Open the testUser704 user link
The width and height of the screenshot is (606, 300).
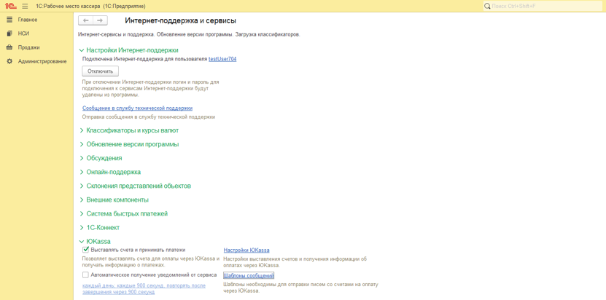[x=222, y=60]
